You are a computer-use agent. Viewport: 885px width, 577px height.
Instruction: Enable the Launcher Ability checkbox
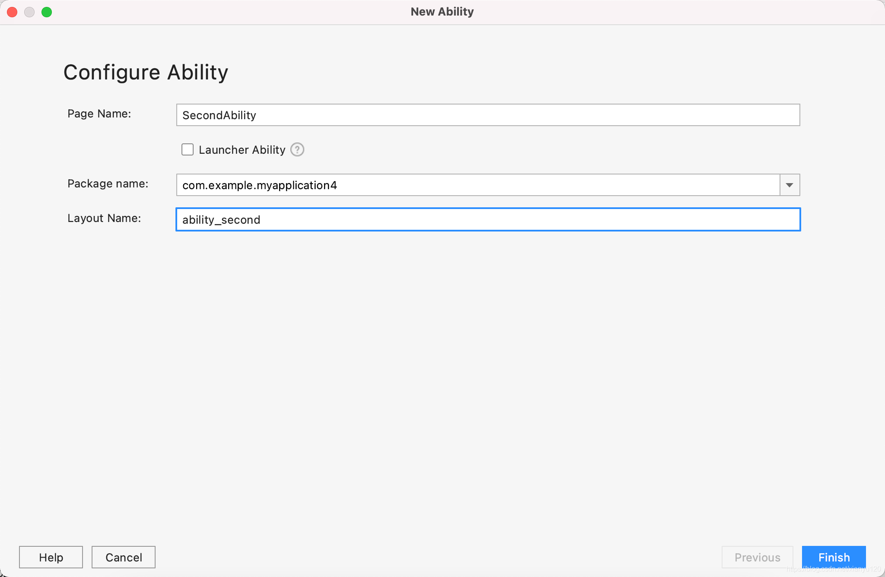pyautogui.click(x=188, y=149)
